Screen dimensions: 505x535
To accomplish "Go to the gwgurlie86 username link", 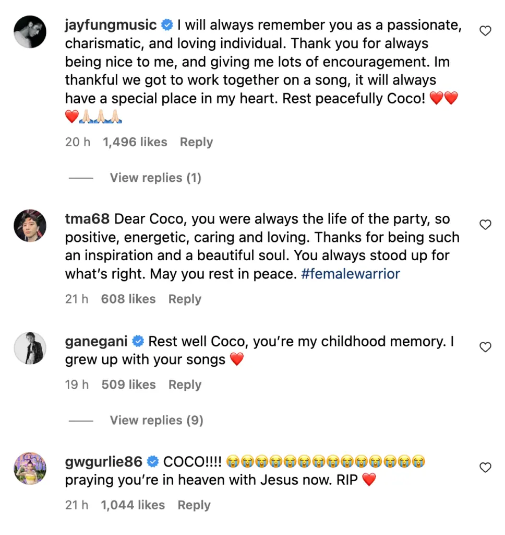I will [104, 461].
